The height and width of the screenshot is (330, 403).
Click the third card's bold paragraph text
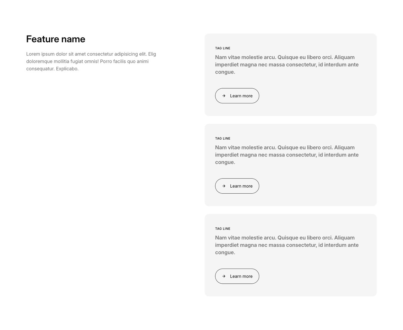click(287, 245)
